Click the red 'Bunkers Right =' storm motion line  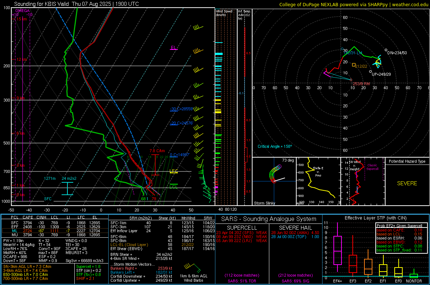tap(141, 268)
